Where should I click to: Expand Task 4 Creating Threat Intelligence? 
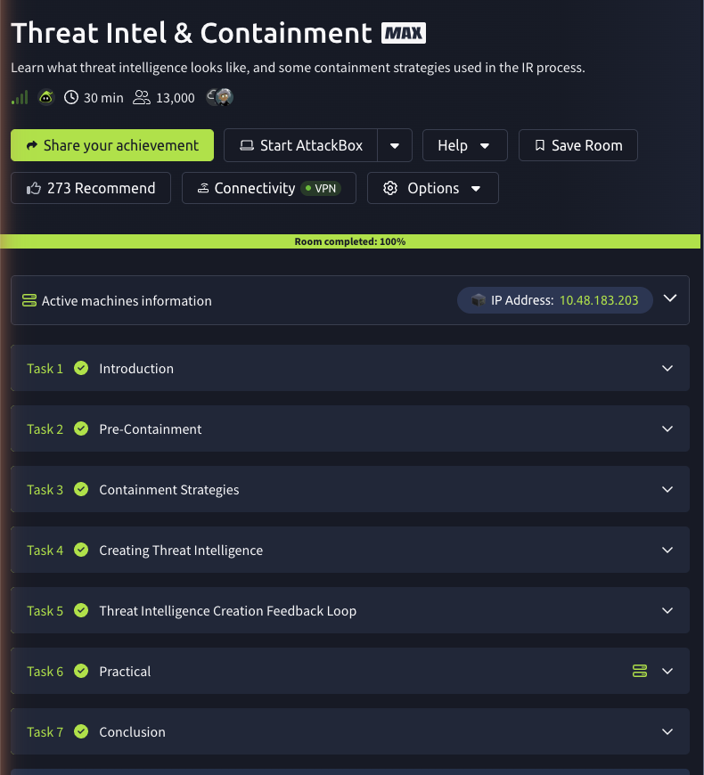tap(350, 550)
